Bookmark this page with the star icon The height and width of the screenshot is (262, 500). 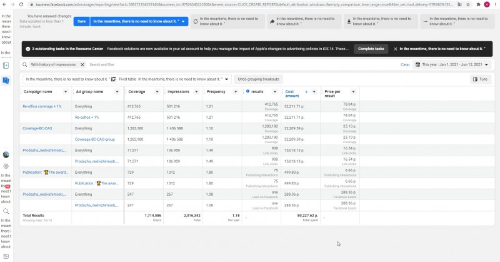click(x=468, y=4)
